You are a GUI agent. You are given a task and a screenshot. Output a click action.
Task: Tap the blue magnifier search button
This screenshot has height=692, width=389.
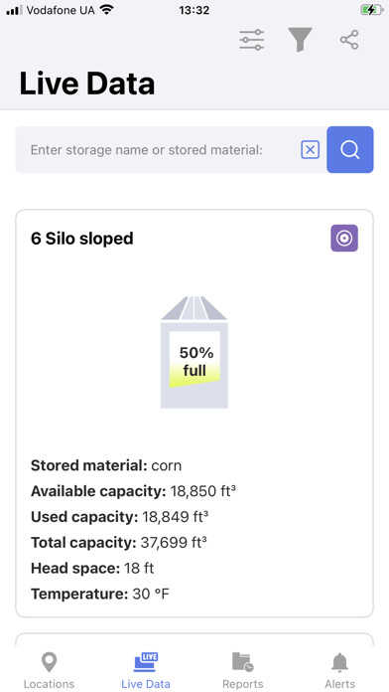pos(350,149)
